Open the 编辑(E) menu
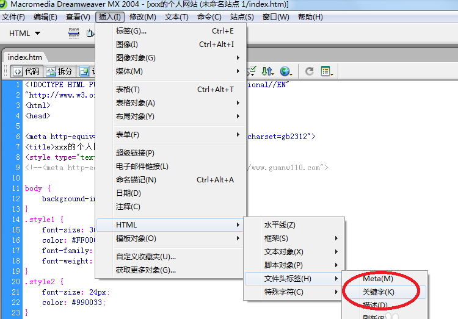Image resolution: width=458 pixels, height=319 pixels. (45, 17)
